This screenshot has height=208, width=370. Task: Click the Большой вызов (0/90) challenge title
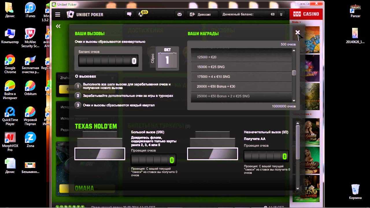coord(147,132)
